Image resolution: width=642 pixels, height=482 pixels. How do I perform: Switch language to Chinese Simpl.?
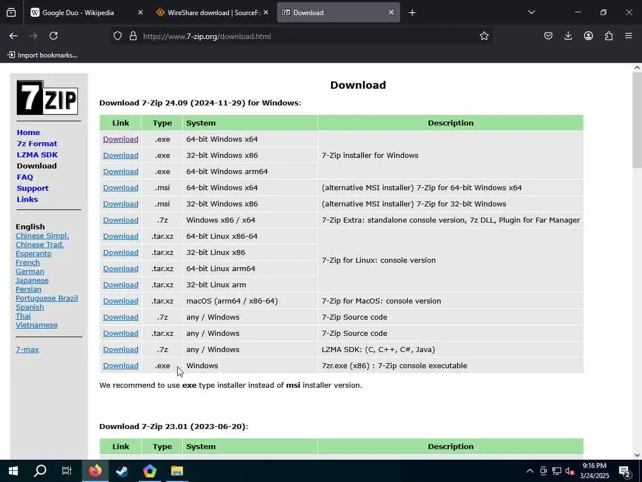42,235
